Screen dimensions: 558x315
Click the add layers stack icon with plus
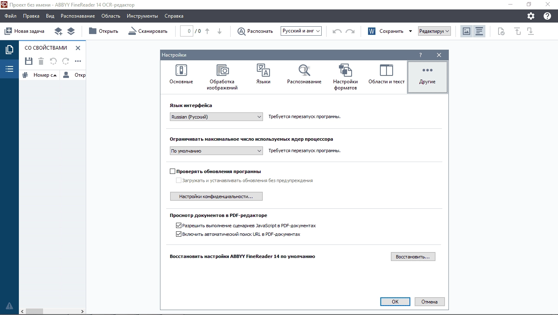click(58, 31)
